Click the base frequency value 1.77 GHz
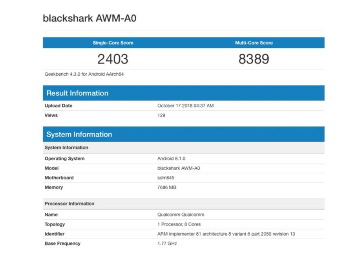 point(167,244)
